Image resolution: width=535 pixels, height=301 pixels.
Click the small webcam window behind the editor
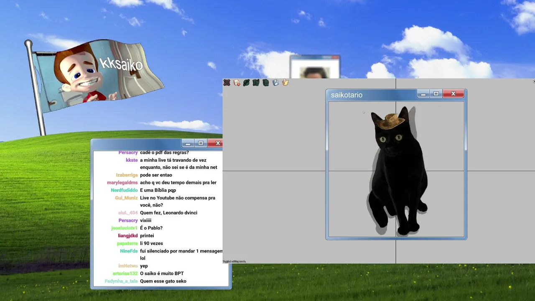(315, 67)
